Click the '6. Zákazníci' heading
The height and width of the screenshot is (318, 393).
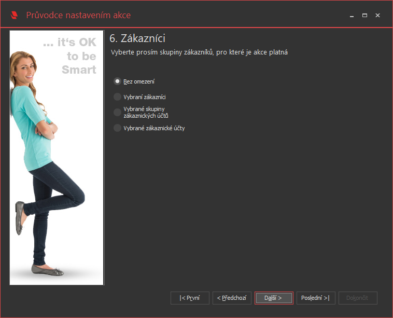tap(137, 38)
